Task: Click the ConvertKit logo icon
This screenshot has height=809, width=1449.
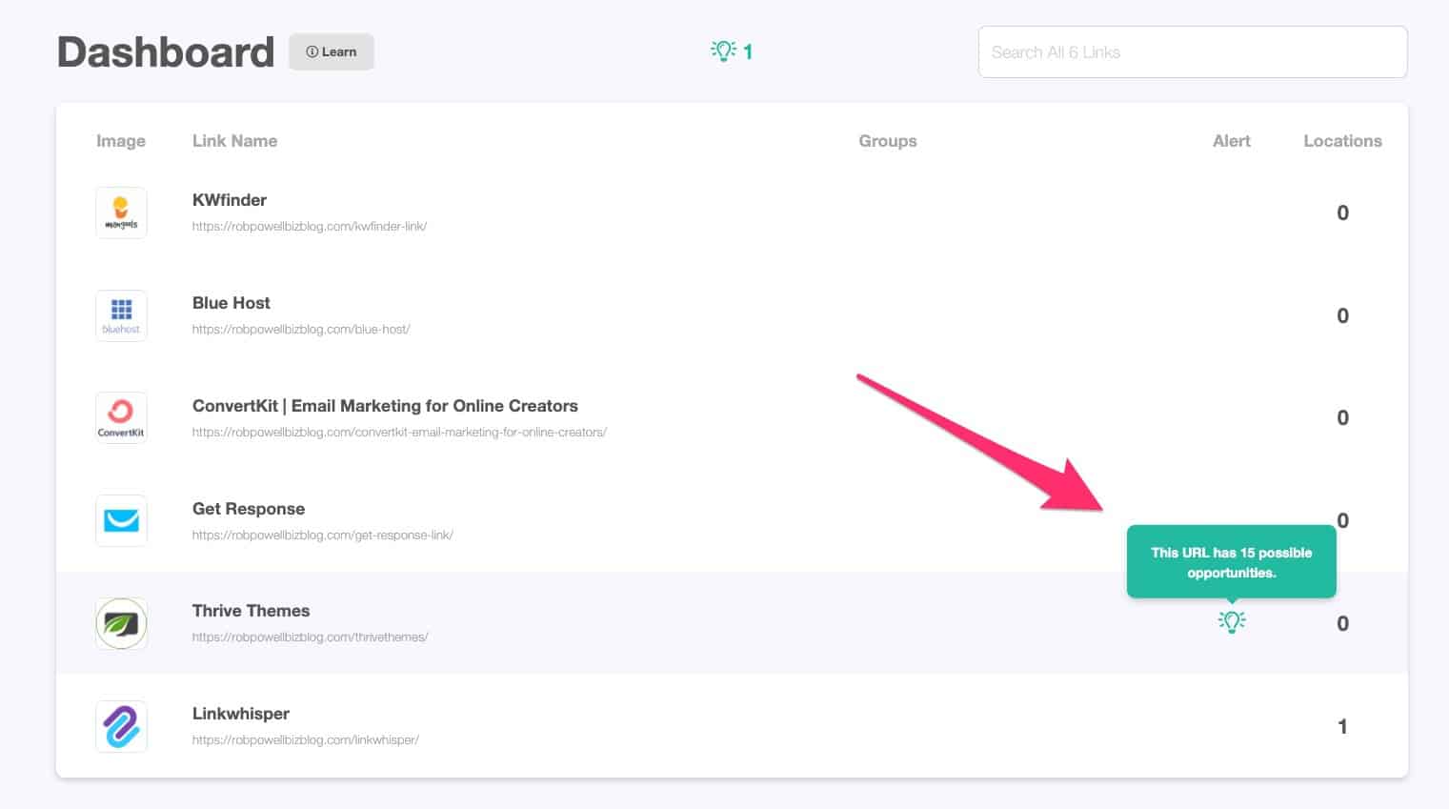Action: coord(121,417)
